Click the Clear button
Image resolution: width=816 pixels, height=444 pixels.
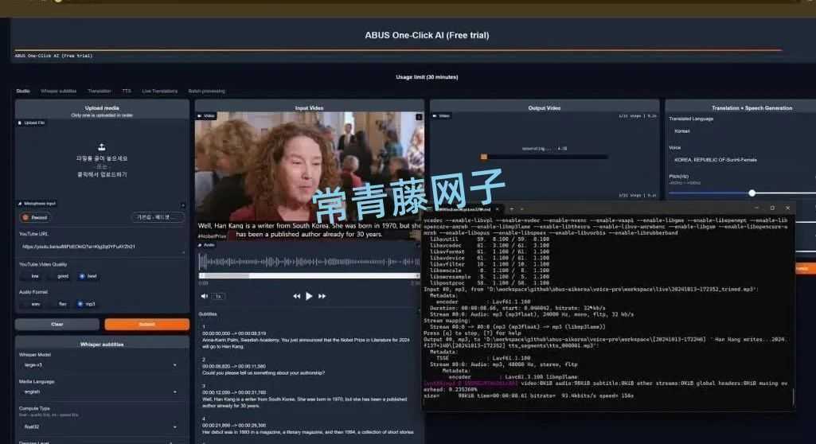pyautogui.click(x=57, y=325)
